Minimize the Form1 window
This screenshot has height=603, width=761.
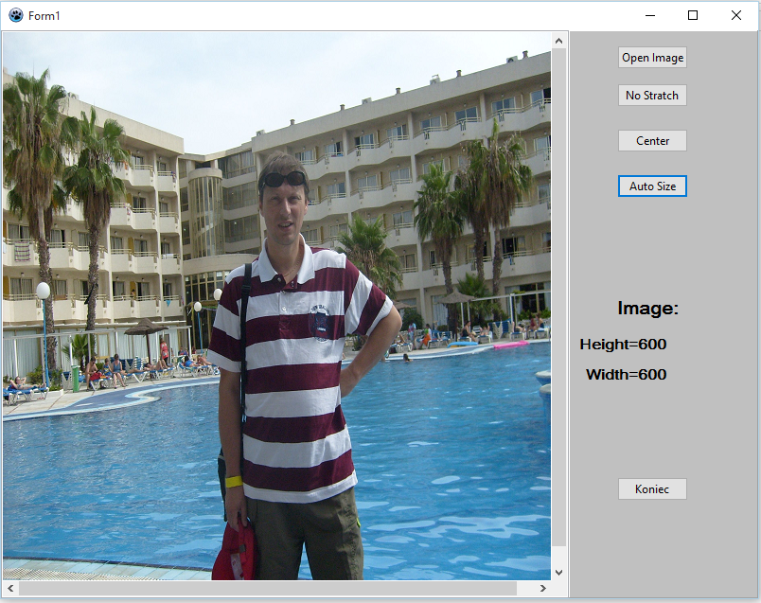(x=650, y=15)
